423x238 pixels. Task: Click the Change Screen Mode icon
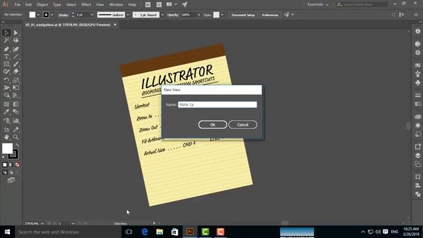point(11,180)
